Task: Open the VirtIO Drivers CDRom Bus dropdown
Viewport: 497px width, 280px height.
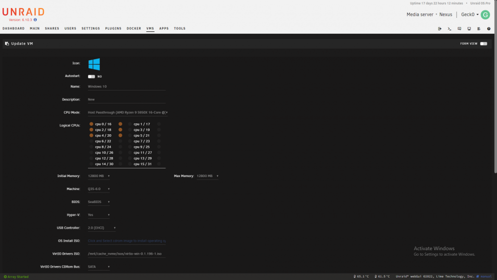Action: tap(99, 267)
